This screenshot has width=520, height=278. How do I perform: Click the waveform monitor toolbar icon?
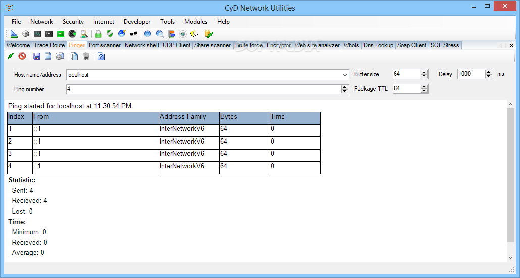tap(37, 33)
